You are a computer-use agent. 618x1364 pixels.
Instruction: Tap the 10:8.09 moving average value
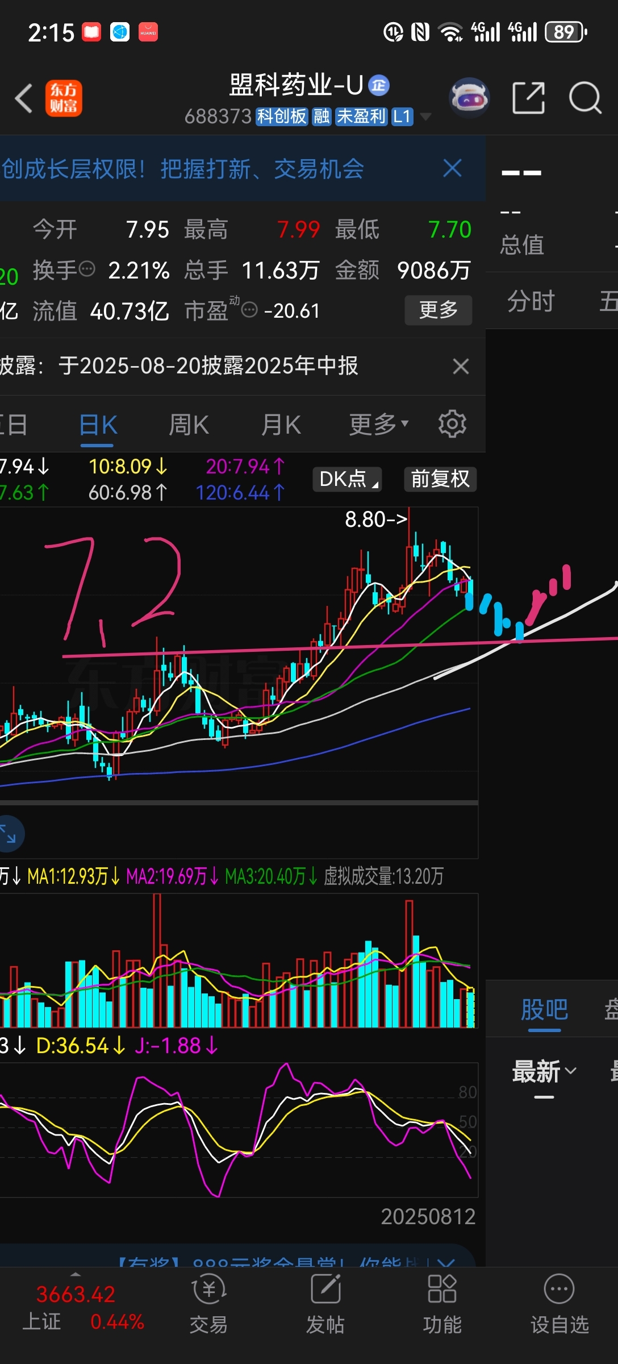(128, 467)
